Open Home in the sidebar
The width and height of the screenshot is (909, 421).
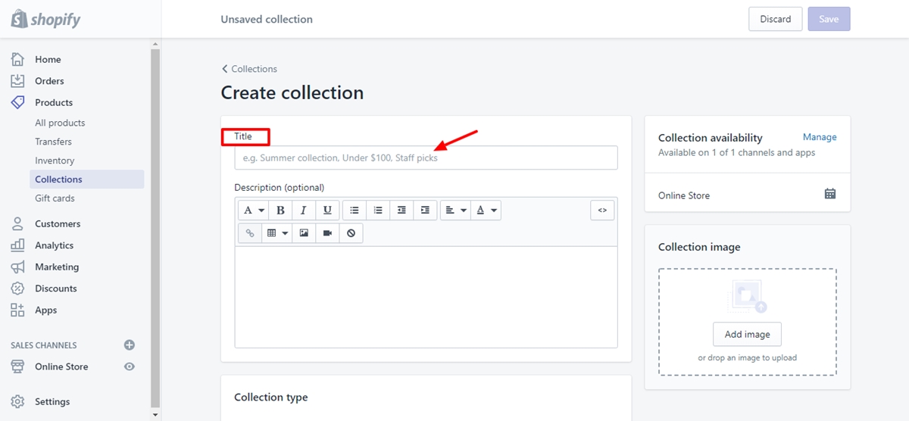48,59
